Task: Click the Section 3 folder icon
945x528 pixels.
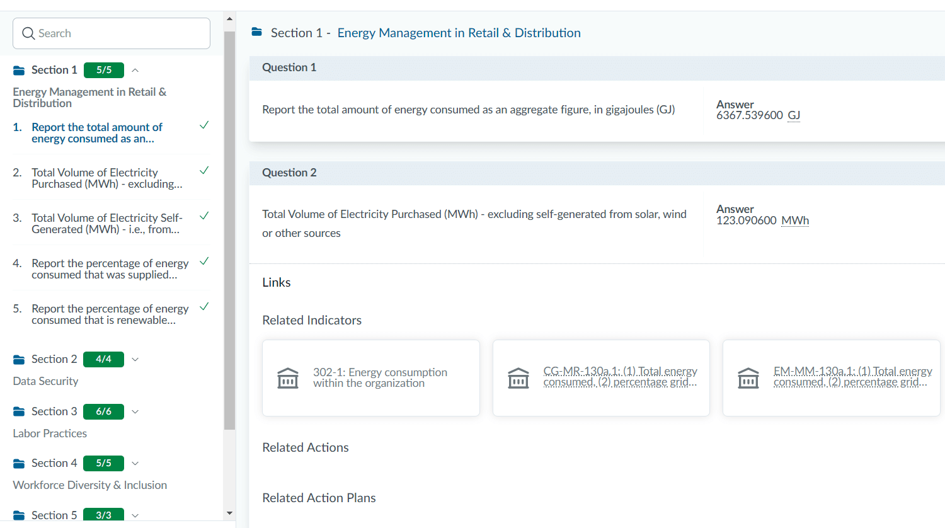Action: (x=19, y=412)
